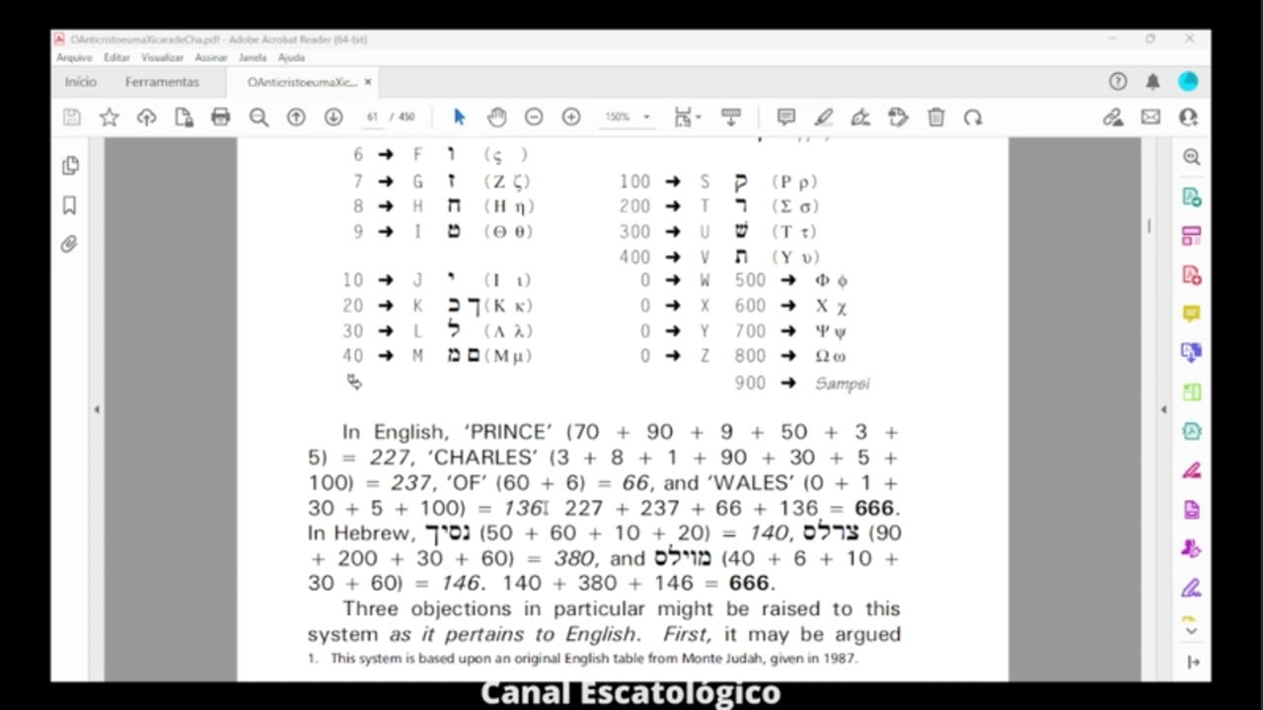1263x710 pixels.
Task: Open the pink Fill & Sign tool
Action: (1192, 470)
